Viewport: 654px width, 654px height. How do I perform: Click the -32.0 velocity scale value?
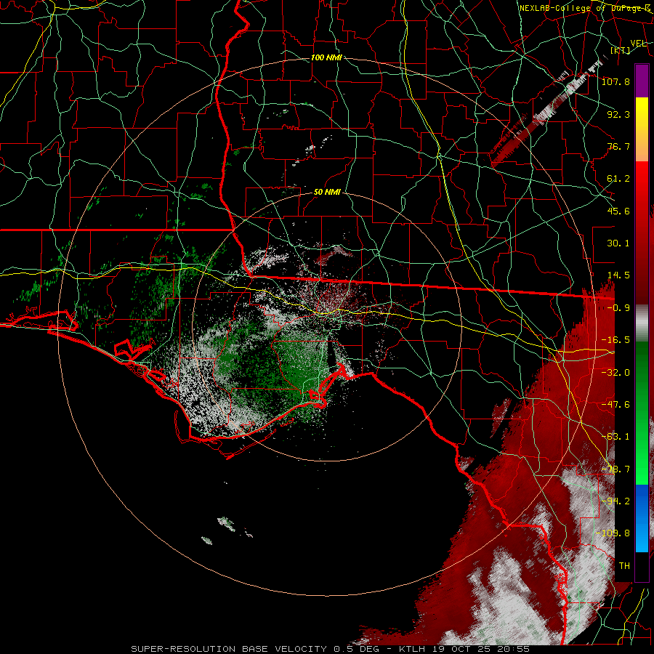[x=615, y=373]
